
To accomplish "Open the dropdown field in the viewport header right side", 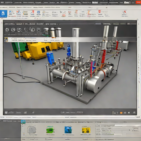I will 107,24.
